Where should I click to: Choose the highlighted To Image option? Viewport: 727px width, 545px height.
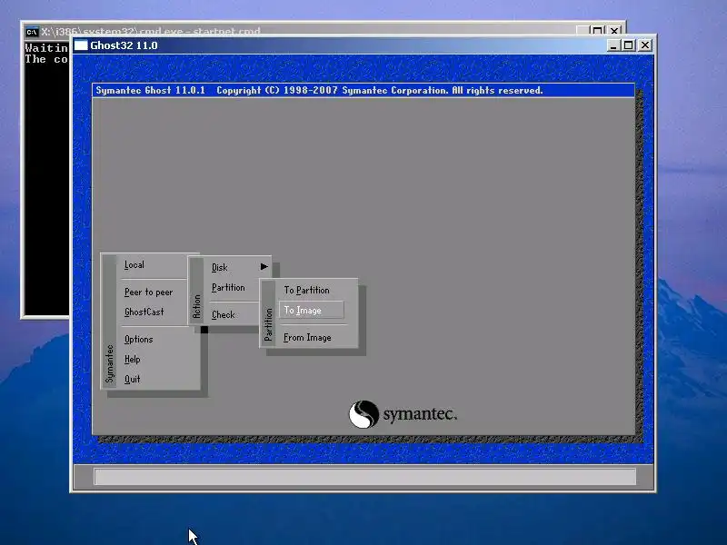[312, 310]
